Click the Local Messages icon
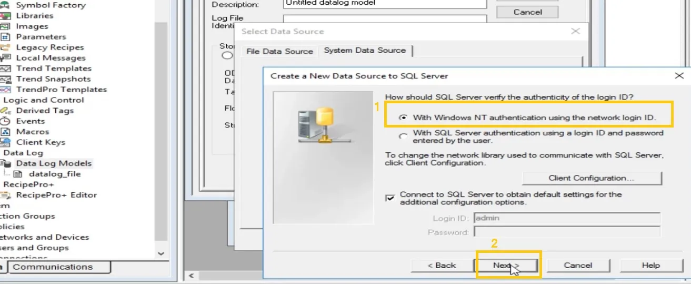 [x=5, y=58]
